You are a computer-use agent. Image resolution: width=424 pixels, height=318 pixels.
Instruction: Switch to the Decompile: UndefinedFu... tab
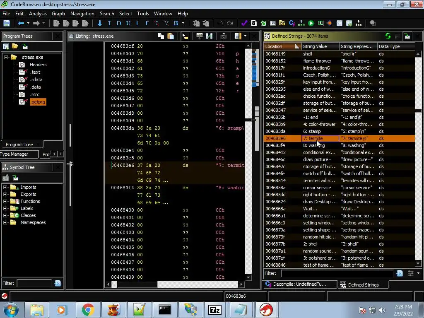[300, 284]
